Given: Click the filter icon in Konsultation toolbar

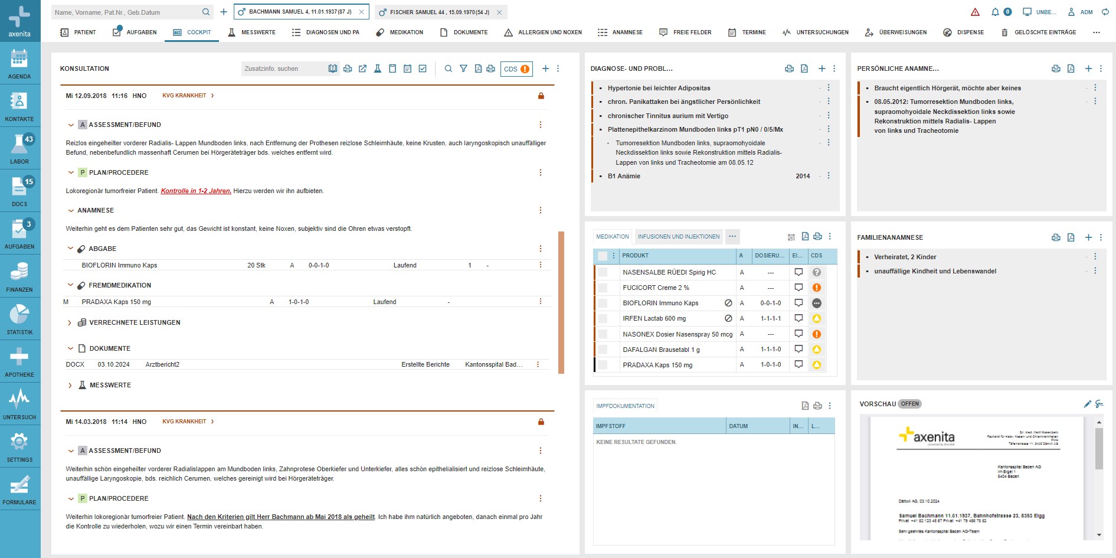Looking at the screenshot, I should 463,68.
